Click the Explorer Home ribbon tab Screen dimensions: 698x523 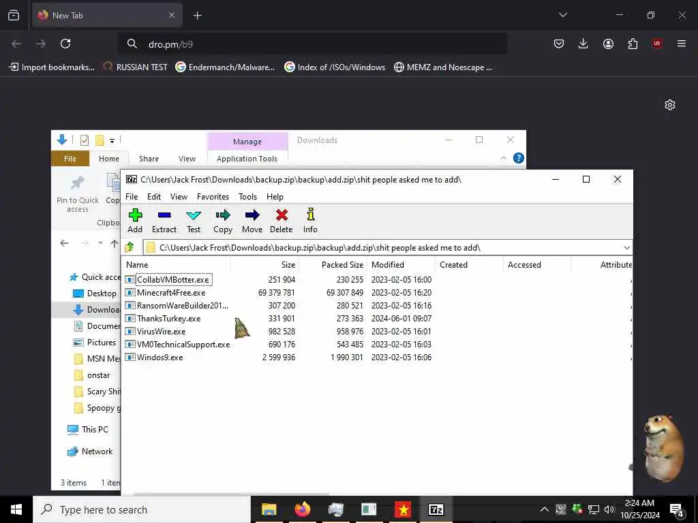click(x=109, y=159)
